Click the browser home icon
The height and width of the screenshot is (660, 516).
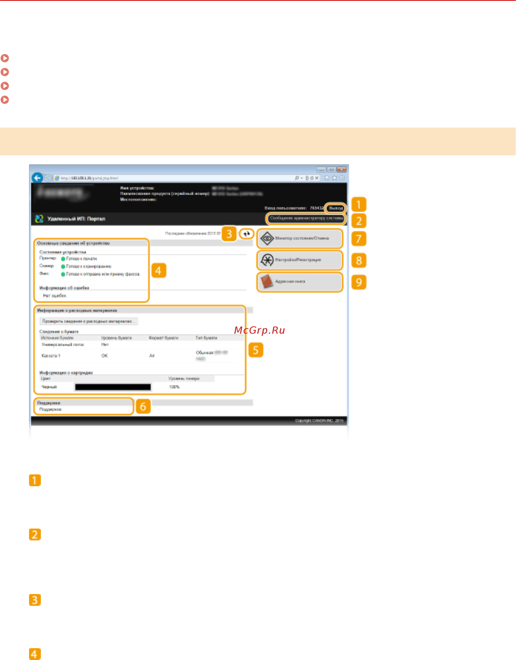327,178
